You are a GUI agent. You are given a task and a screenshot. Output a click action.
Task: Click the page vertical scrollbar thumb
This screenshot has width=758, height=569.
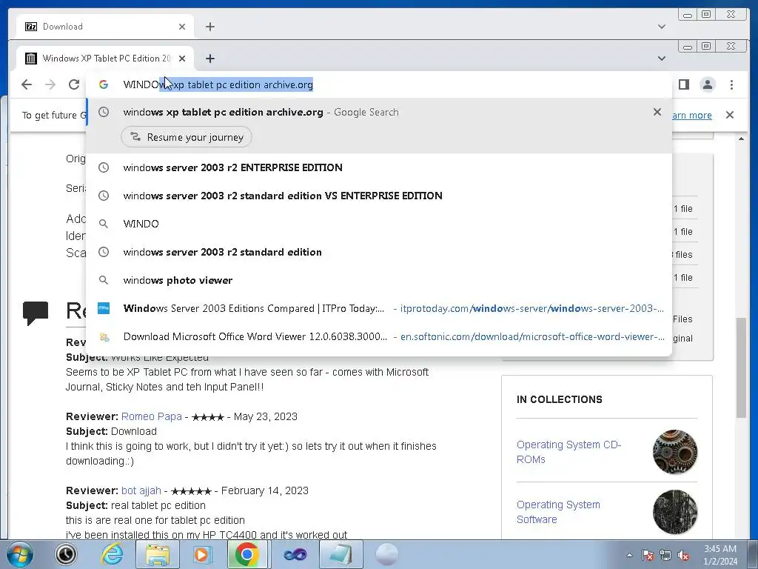pos(741,367)
